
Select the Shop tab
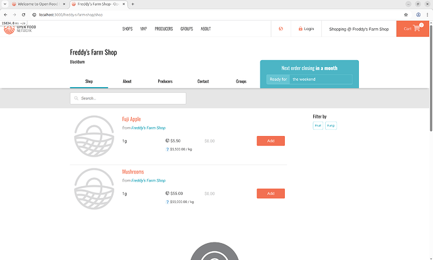[89, 81]
